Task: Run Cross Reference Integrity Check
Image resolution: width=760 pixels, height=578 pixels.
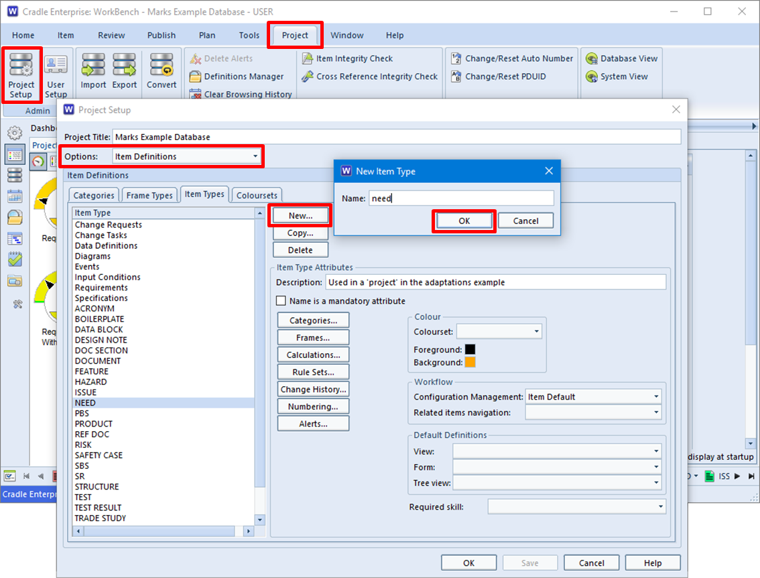Action: pos(368,76)
